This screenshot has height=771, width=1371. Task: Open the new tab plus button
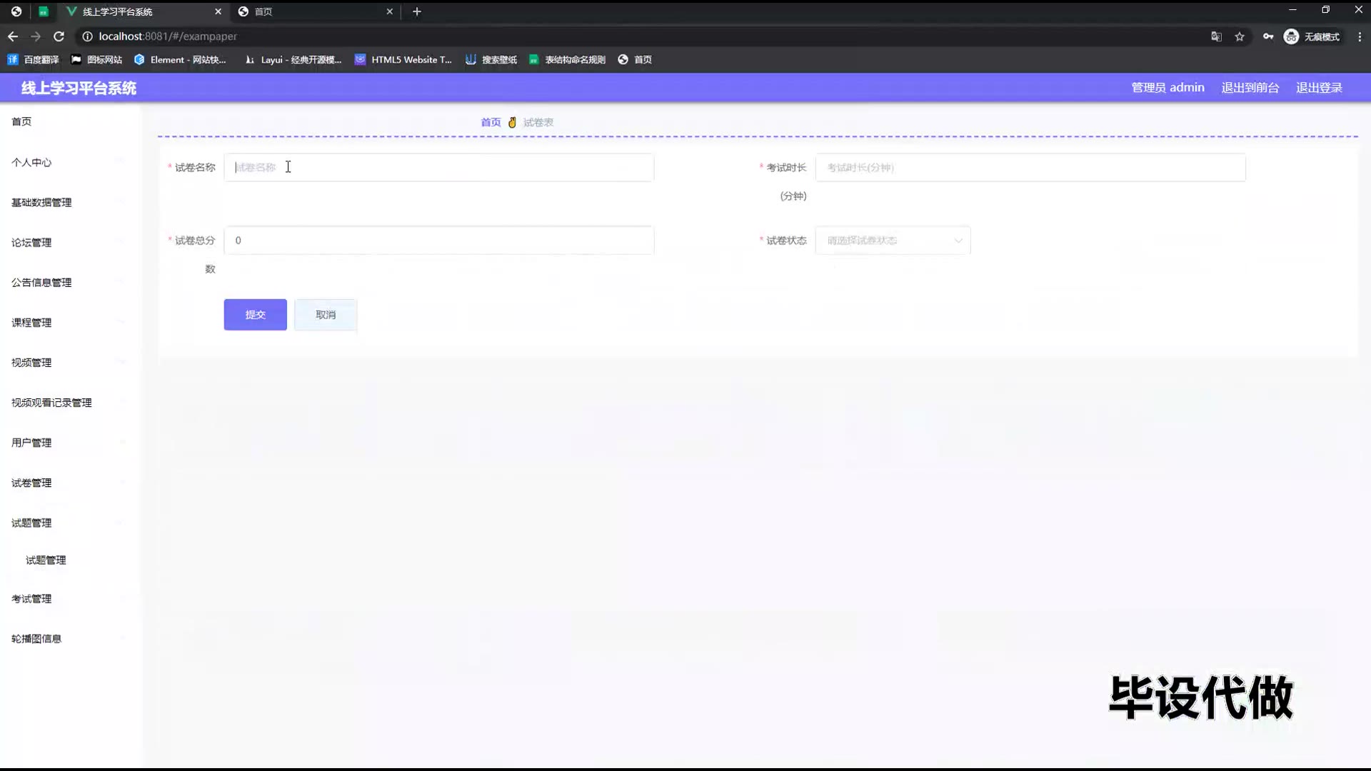click(417, 11)
